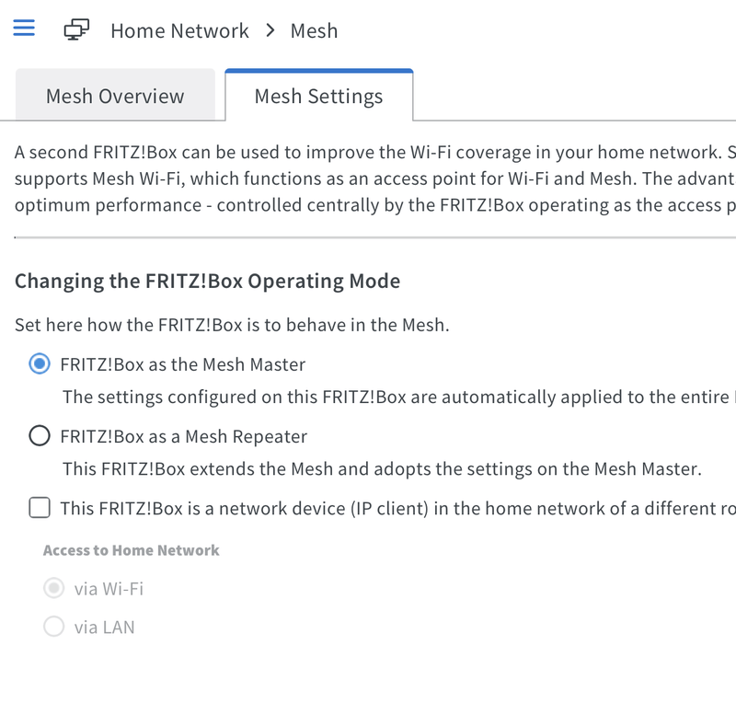The width and height of the screenshot is (736, 703).
Task: Go to the Home Network breadcrumb
Action: 179,31
